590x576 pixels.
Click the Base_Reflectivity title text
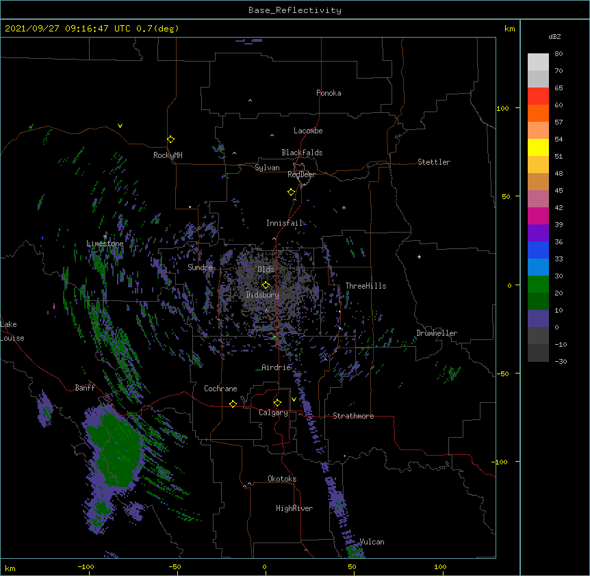pyautogui.click(x=295, y=10)
